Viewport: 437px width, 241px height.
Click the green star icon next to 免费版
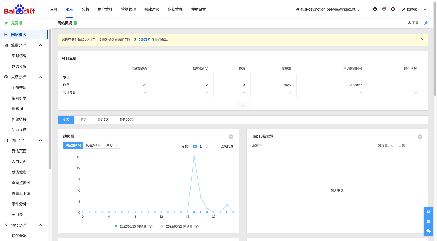coord(6,23)
